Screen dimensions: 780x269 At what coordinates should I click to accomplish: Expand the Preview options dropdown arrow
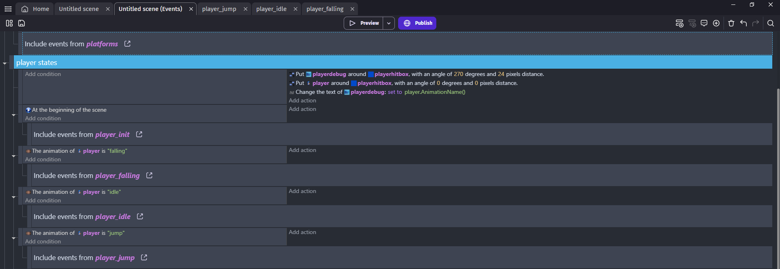389,23
